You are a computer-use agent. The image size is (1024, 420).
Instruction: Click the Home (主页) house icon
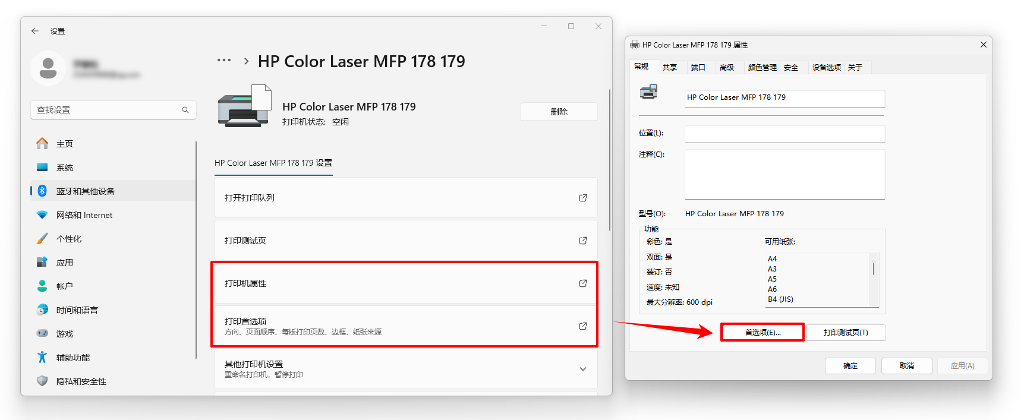42,144
